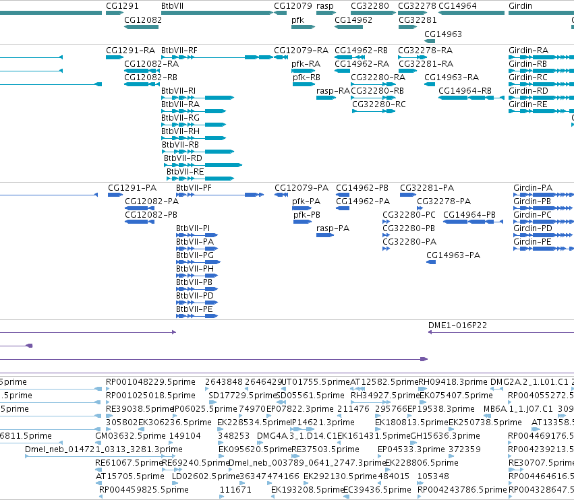Click the CG14962 gene label
The height and width of the screenshot is (500, 574).
pos(353,20)
